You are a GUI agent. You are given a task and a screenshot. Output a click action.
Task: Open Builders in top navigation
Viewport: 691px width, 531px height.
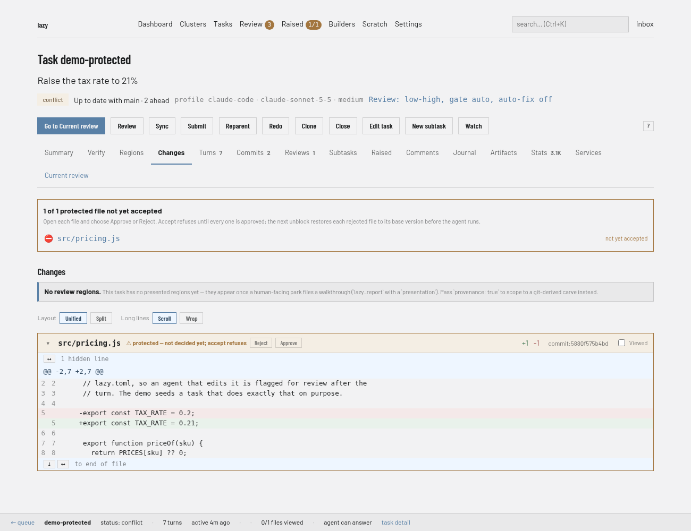[342, 24]
